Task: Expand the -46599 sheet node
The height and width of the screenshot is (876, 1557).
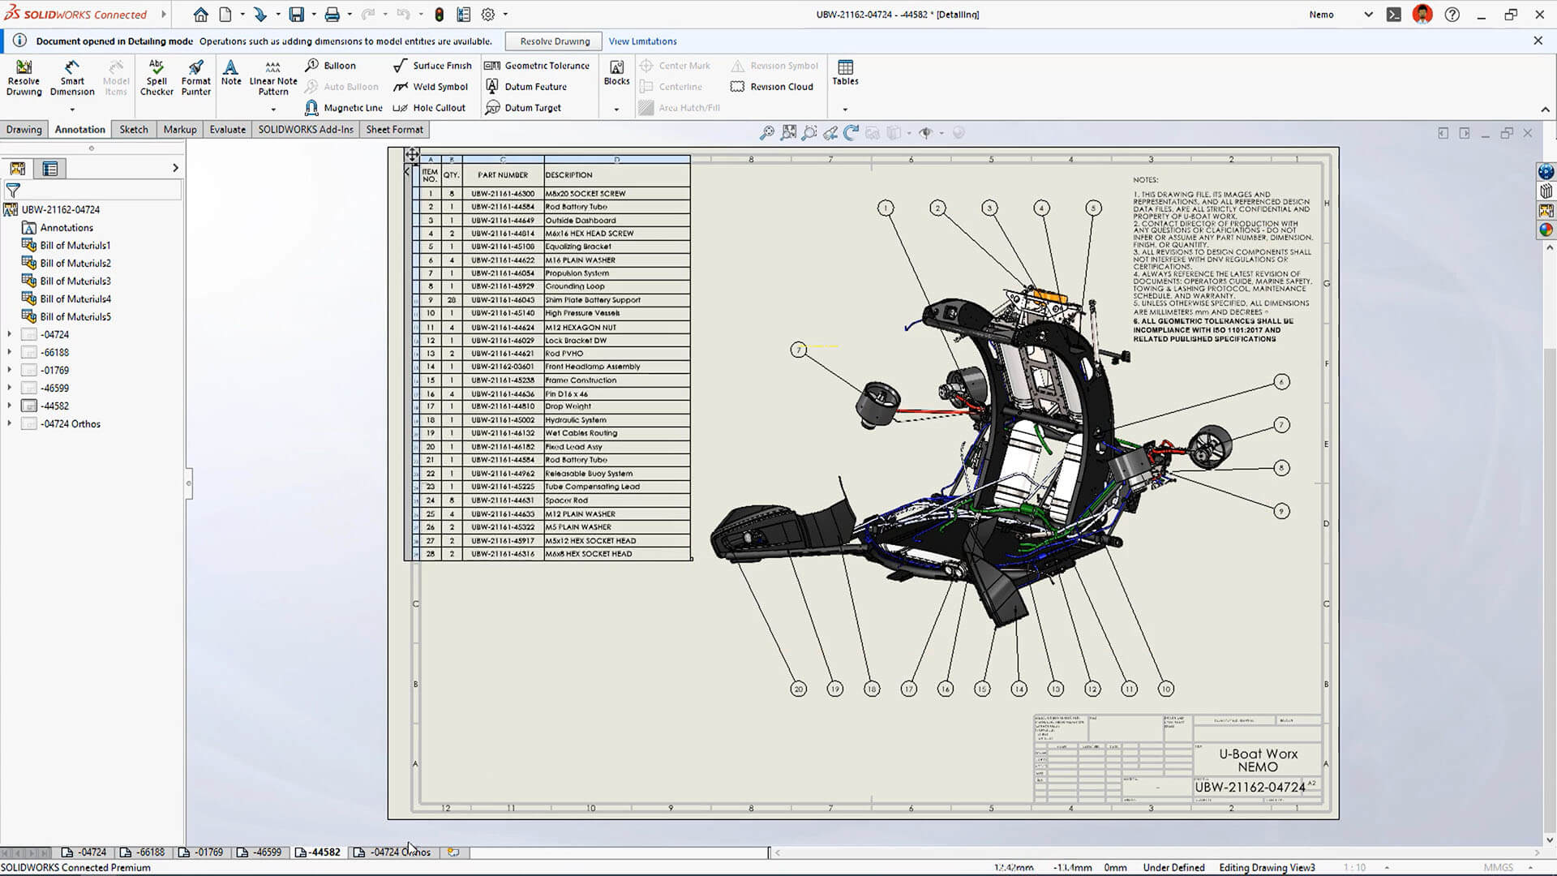Action: 10,388
